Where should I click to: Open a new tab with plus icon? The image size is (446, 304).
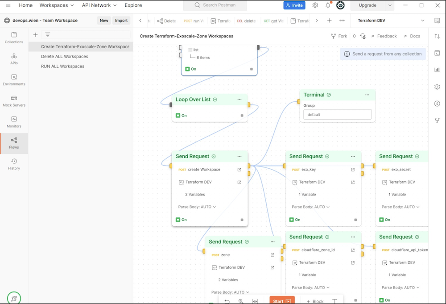[330, 21]
